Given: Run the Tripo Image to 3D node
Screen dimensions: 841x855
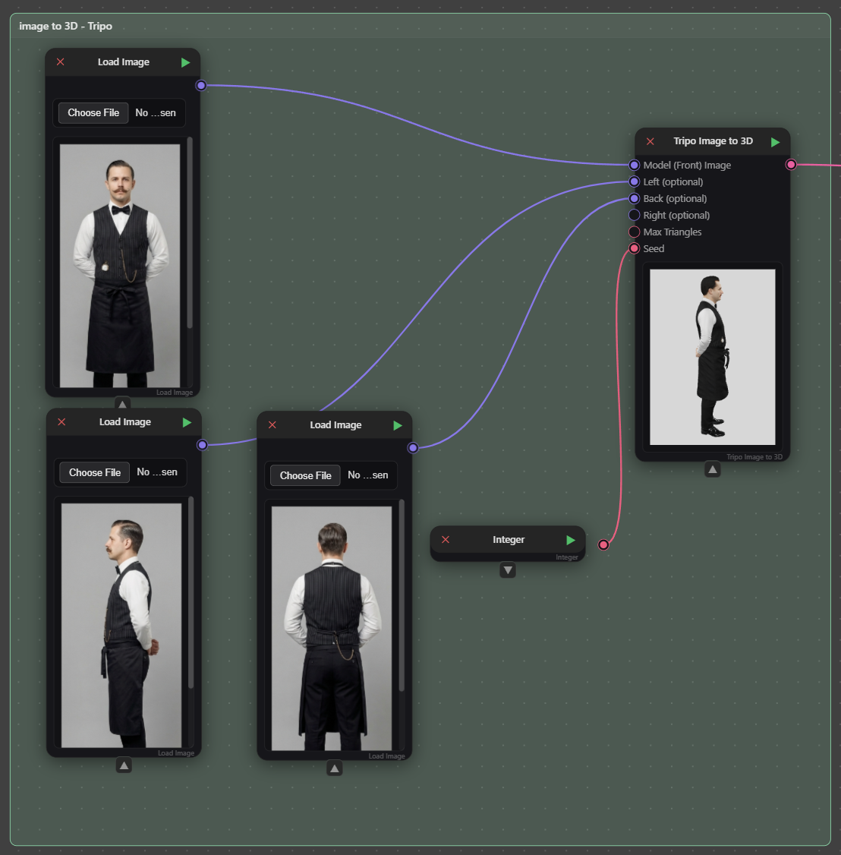Looking at the screenshot, I should (775, 142).
